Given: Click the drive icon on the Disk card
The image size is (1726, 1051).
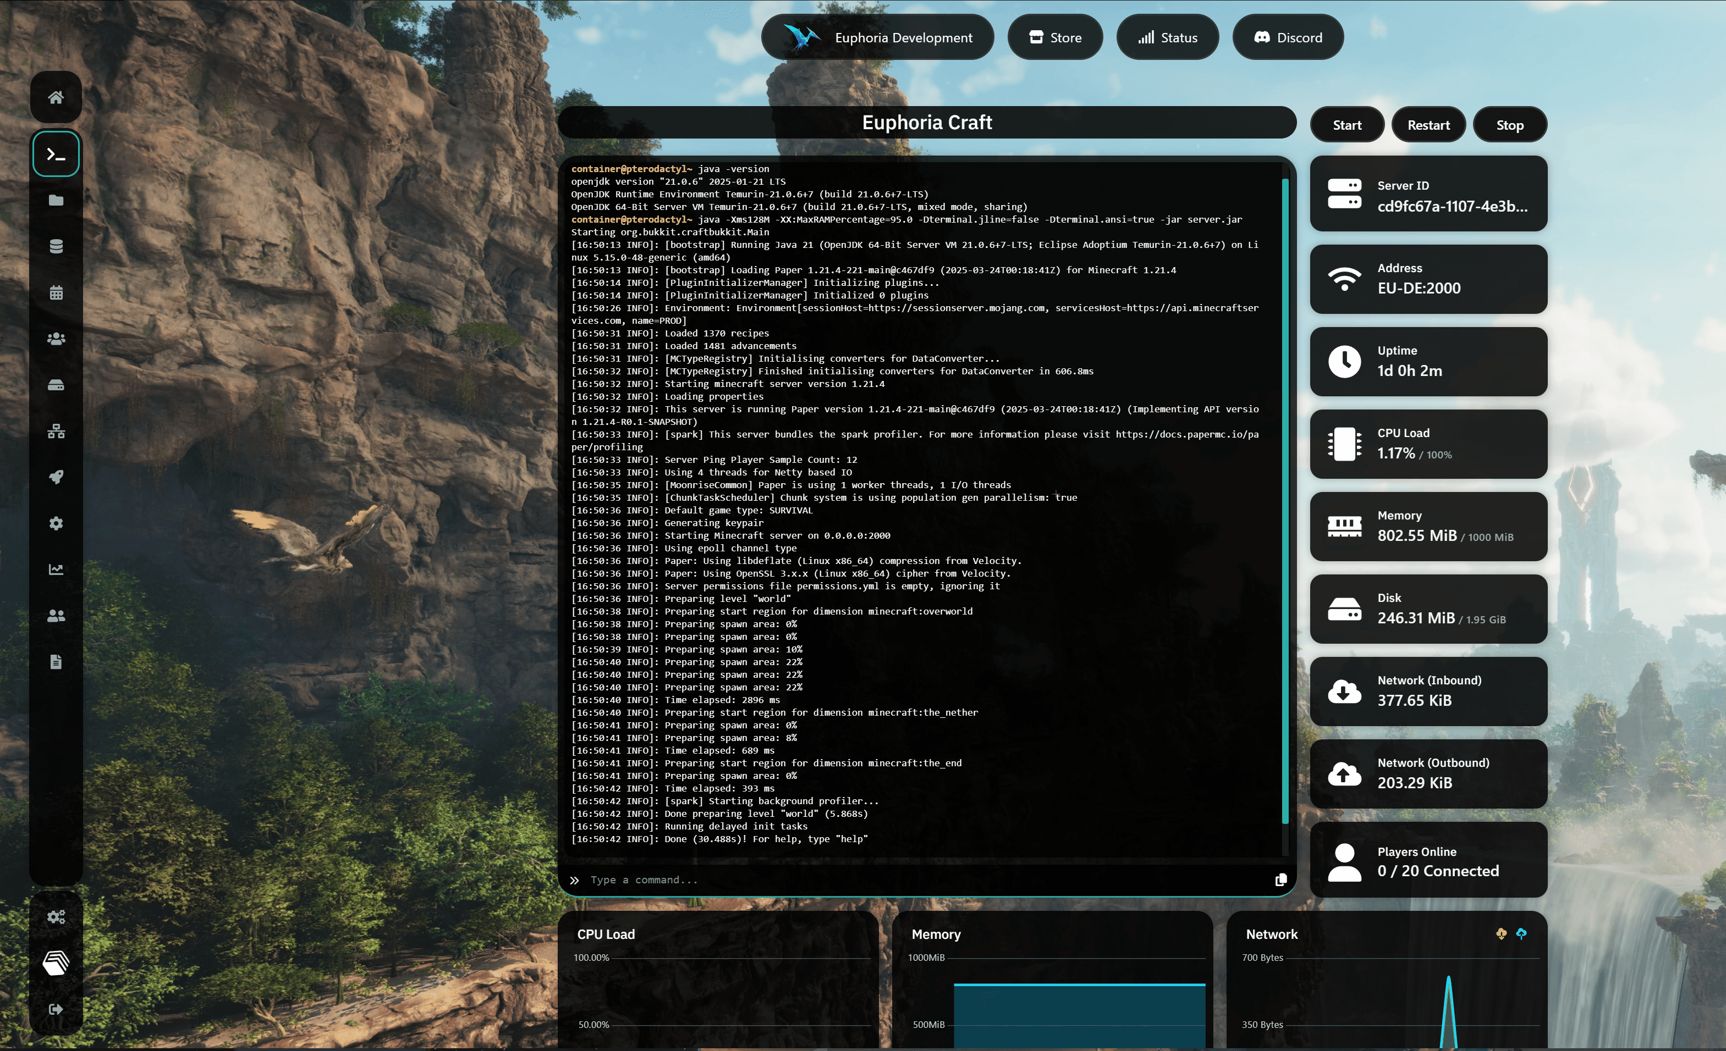Looking at the screenshot, I should [x=1344, y=609].
